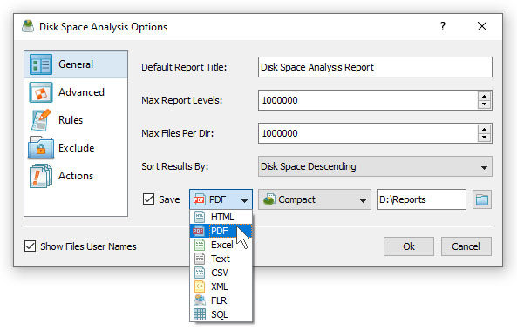
Task: Close the options dialog
Action: coord(482,26)
